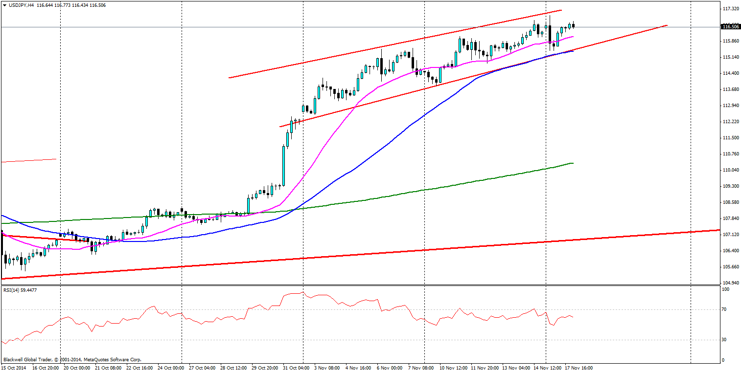The image size is (741, 372).
Task: Click the 115.140 price axis label
Action: pyautogui.click(x=731, y=57)
